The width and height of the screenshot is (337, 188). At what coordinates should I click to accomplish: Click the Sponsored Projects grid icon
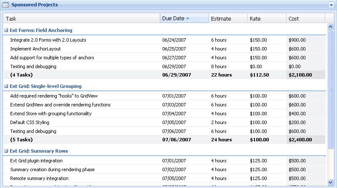point(6,5)
